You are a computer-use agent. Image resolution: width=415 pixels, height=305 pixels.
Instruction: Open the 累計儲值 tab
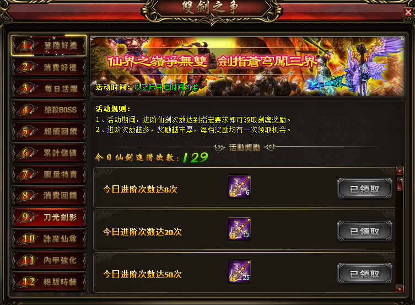pos(49,153)
